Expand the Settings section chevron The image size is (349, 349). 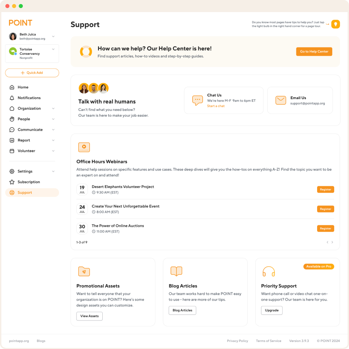pyautogui.click(x=53, y=171)
